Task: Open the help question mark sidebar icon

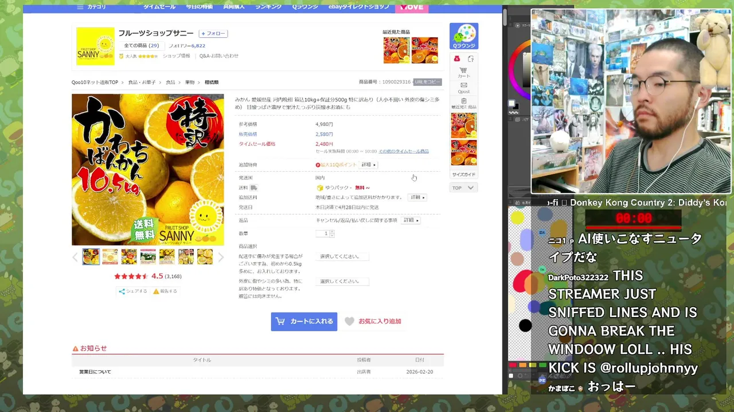Action: [471, 59]
